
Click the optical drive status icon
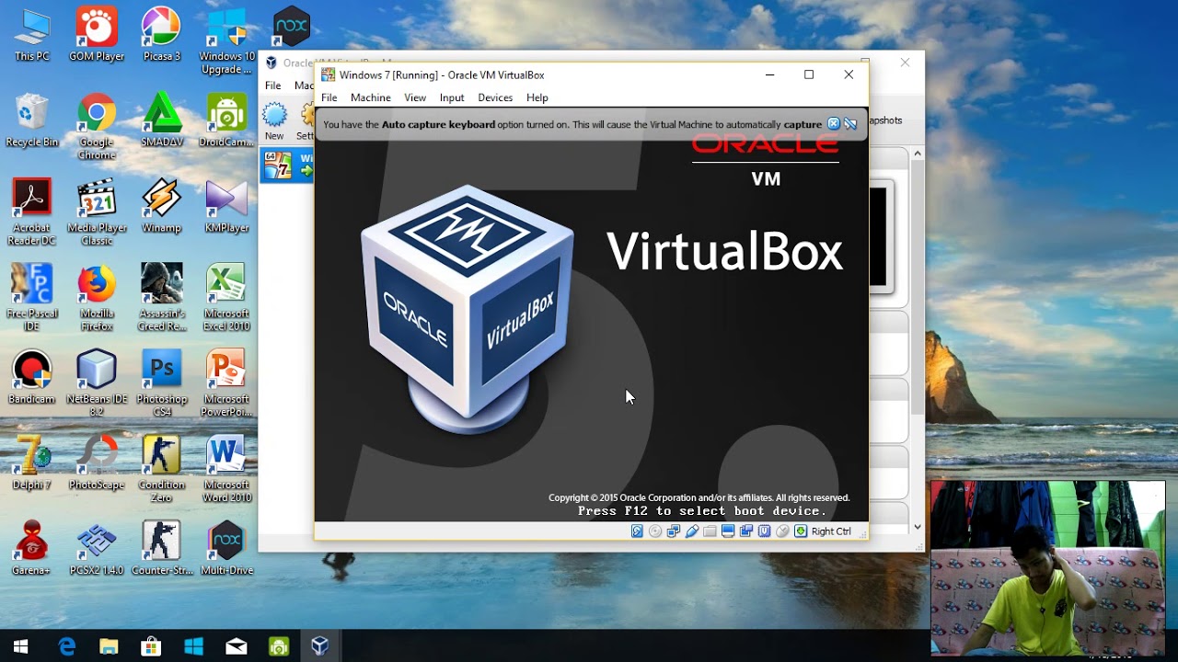tap(655, 531)
